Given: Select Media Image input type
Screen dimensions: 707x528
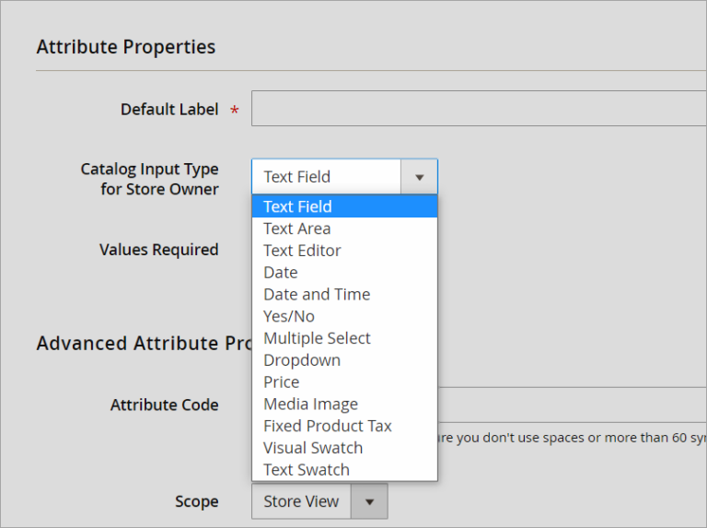Looking at the screenshot, I should coord(310,405).
